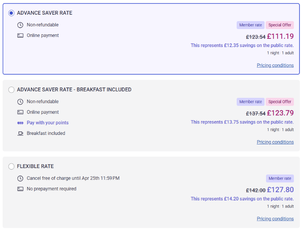Click Member rate badge on Advance Saver Rate
Image resolution: width=301 pixels, height=231 pixels.
(250, 25)
